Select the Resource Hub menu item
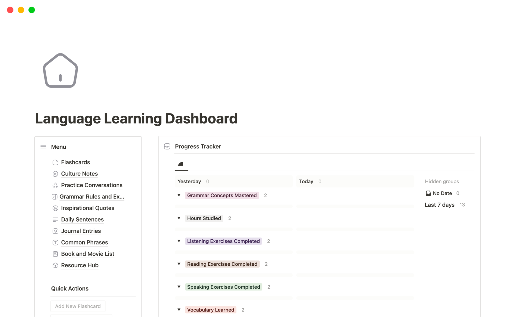 click(x=80, y=265)
